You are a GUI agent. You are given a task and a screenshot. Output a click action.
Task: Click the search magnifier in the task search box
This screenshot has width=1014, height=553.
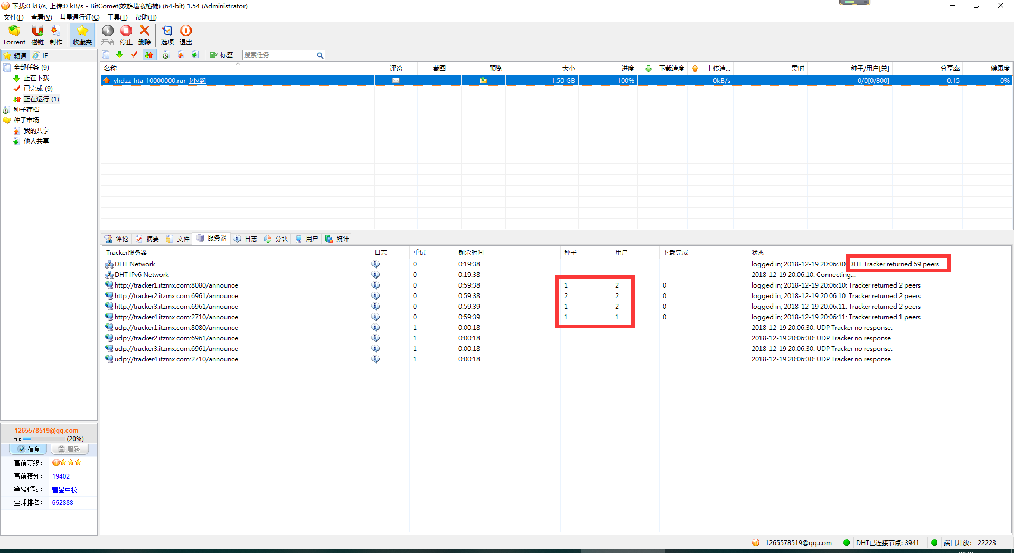[320, 55]
